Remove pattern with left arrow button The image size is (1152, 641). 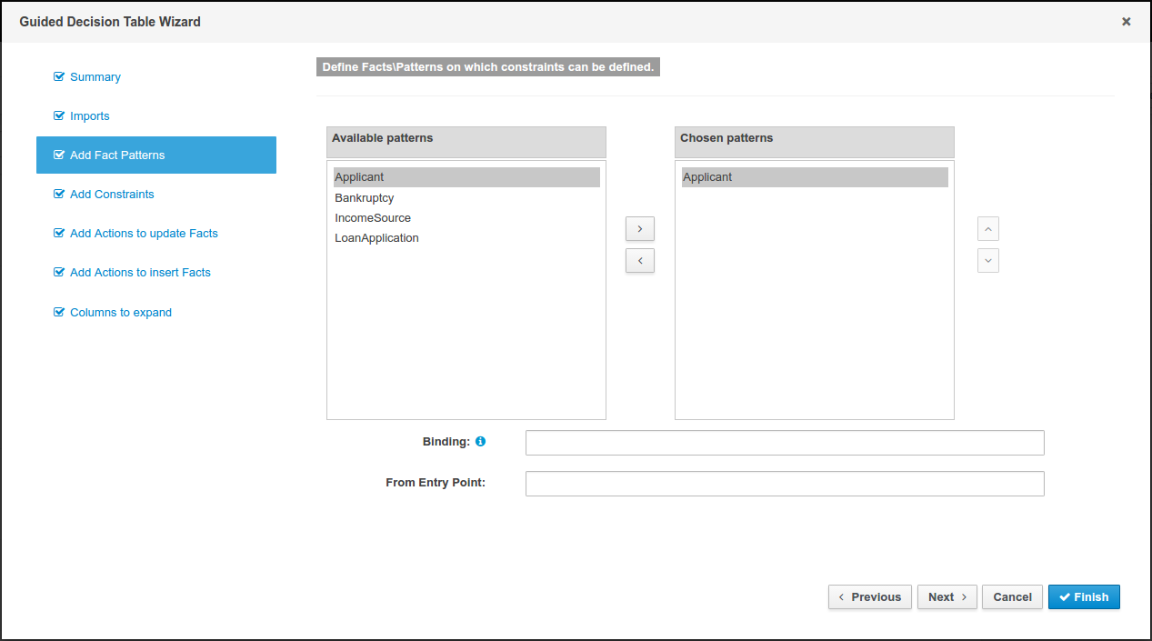pos(640,261)
